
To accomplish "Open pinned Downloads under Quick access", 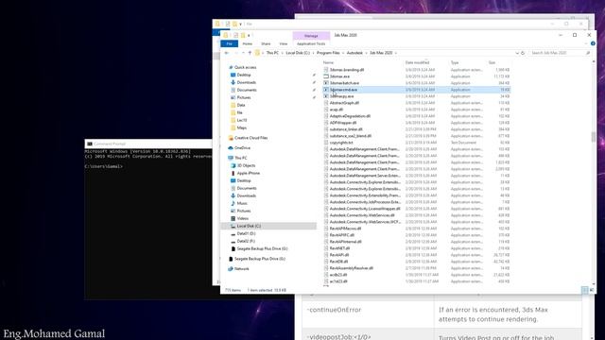I will click(x=246, y=82).
